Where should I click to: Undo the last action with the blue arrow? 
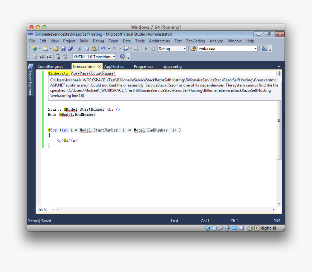103,48
